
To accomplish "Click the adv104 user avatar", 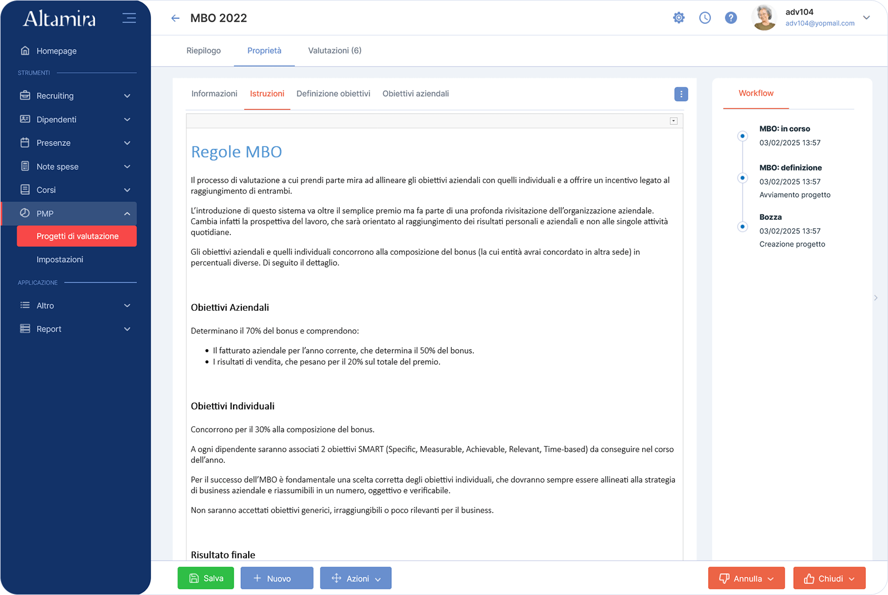I will click(x=764, y=18).
